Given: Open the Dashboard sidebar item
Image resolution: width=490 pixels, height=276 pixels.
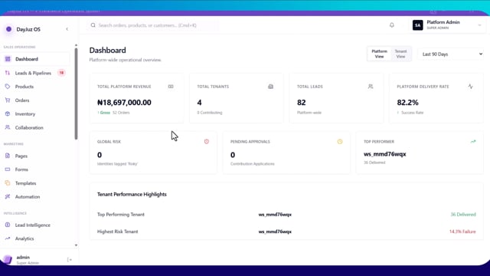Looking at the screenshot, I should [35, 59].
